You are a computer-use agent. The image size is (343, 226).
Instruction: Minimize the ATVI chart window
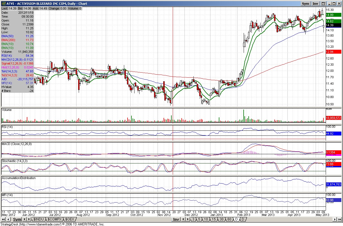tap(329, 4)
